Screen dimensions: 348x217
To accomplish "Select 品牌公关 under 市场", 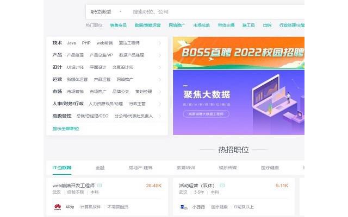I will tap(121, 92).
